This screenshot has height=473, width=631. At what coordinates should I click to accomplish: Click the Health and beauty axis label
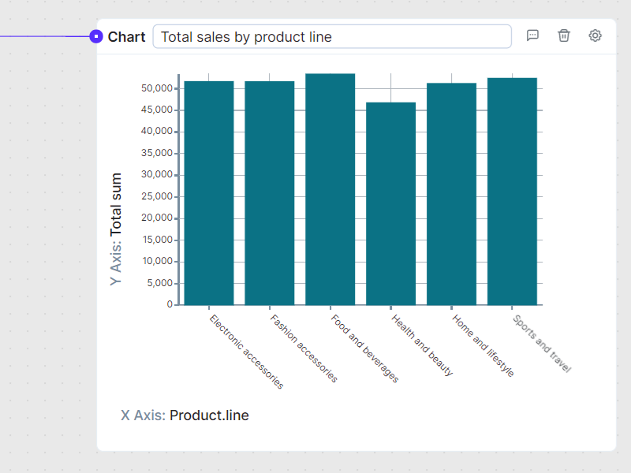(x=422, y=345)
